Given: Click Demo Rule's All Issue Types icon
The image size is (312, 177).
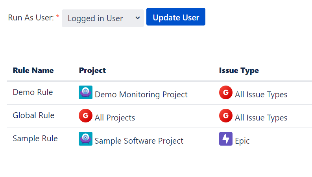Looking at the screenshot, I should pos(225,93).
